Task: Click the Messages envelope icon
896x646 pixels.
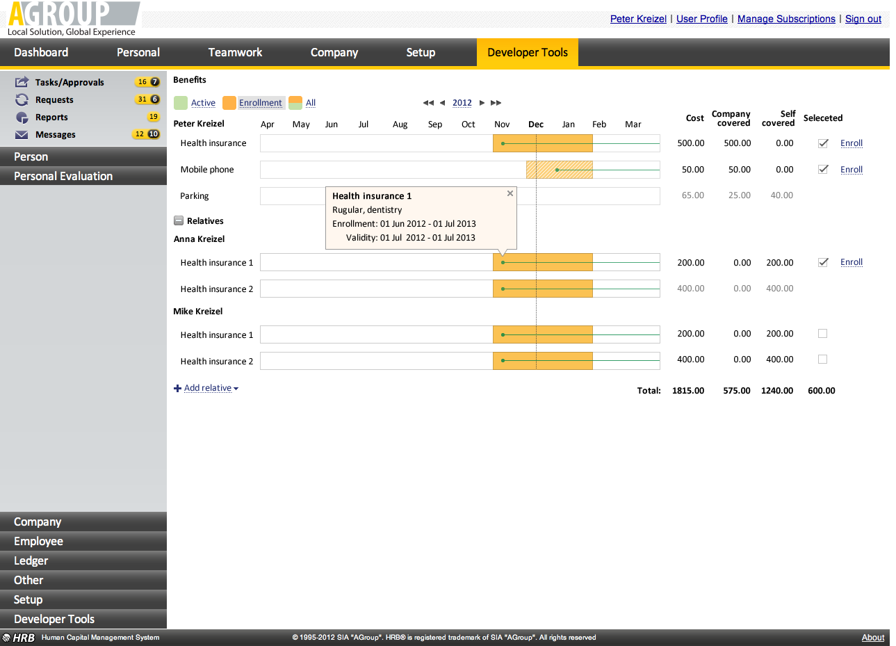Action: pyautogui.click(x=22, y=135)
